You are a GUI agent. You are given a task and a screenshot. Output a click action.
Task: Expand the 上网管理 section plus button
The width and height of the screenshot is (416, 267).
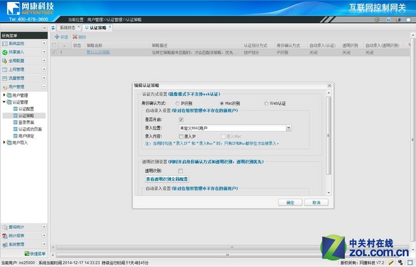(44, 70)
